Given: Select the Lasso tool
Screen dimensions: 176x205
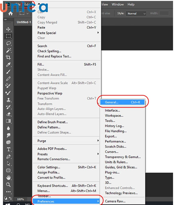Looking at the screenshot, I should [9, 43].
